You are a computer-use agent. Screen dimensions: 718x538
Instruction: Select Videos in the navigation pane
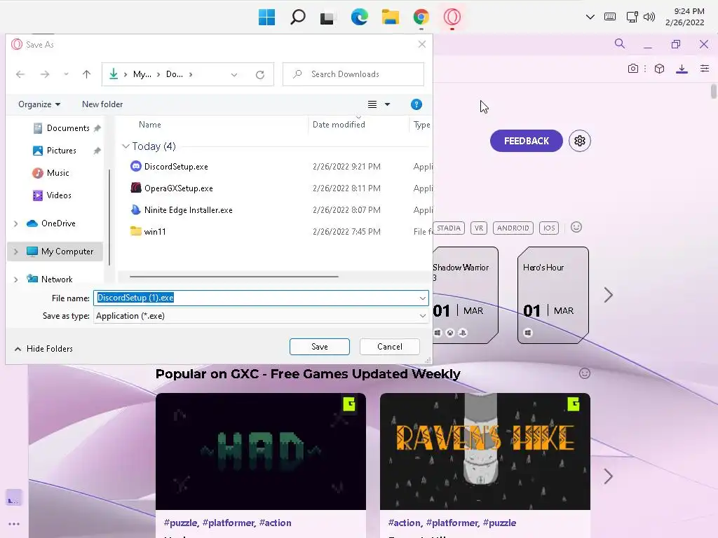click(x=59, y=195)
